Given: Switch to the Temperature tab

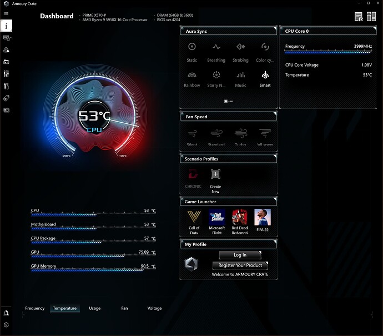Looking at the screenshot, I should pos(65,308).
